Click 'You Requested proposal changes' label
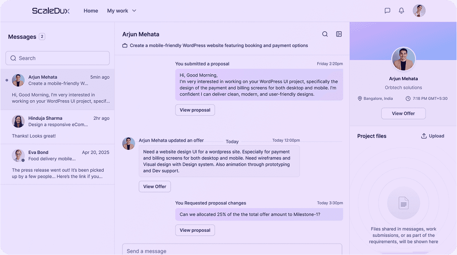 [211, 203]
